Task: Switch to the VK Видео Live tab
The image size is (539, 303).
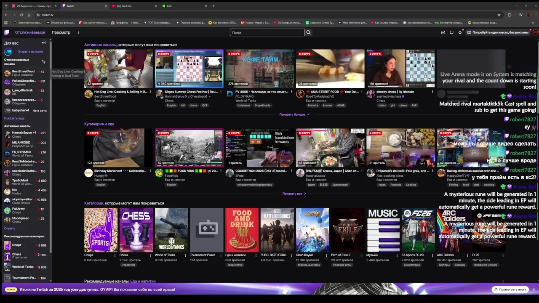Action: [x=33, y=6]
